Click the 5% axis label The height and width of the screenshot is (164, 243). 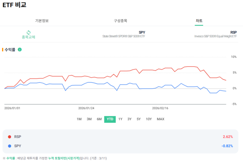point(234,73)
